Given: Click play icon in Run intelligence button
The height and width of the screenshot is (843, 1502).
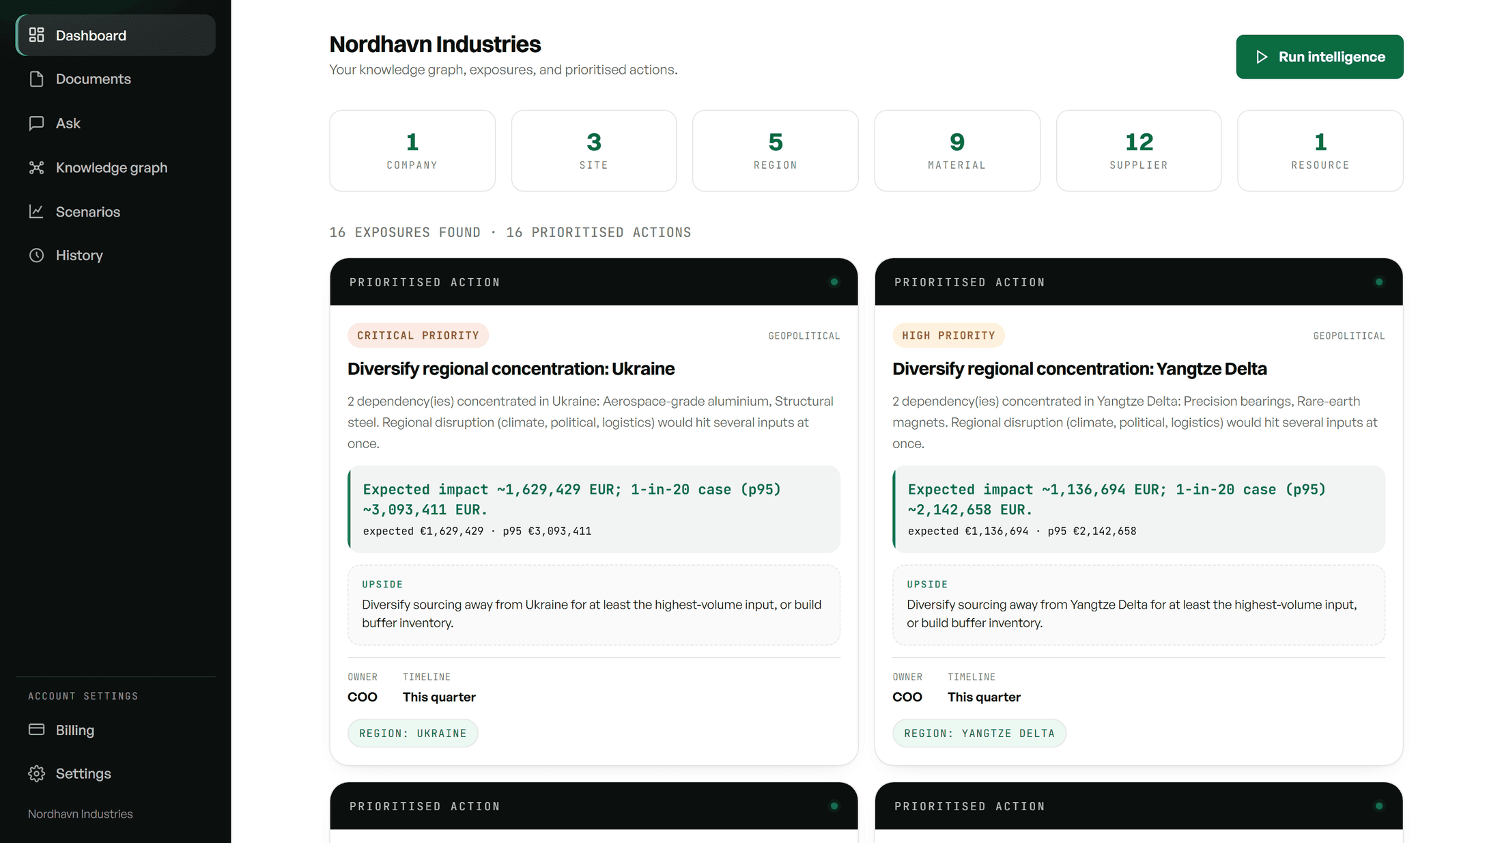Looking at the screenshot, I should [x=1262, y=57].
